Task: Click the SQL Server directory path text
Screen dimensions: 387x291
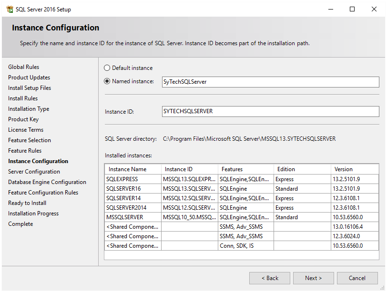Action: coord(249,139)
